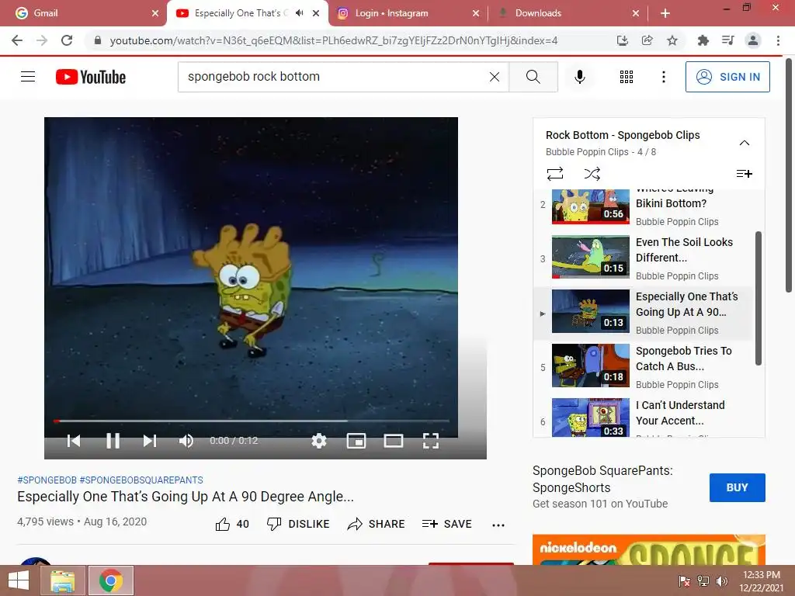Save the playlist with add icon
The width and height of the screenshot is (795, 596).
pos(744,174)
